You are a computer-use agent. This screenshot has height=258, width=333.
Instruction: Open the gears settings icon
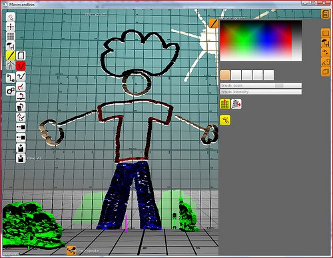(11, 91)
